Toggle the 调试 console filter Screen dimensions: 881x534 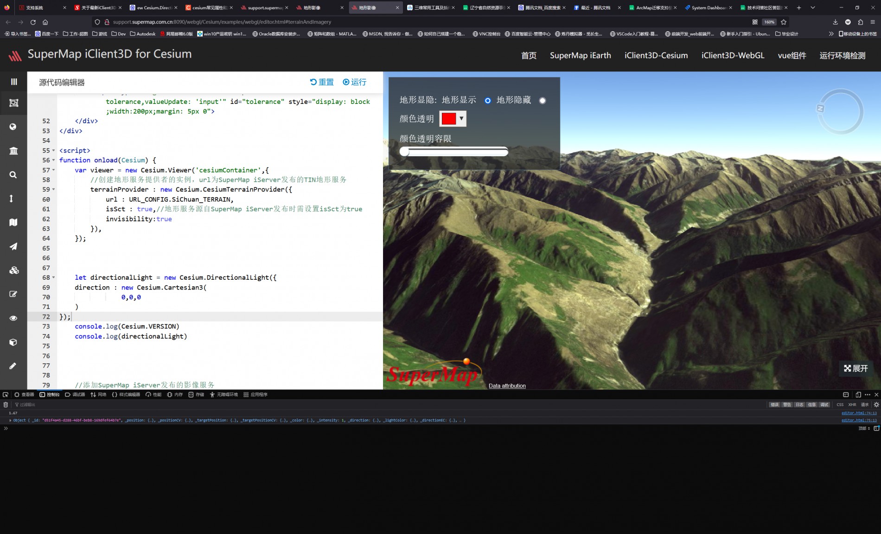pos(824,405)
